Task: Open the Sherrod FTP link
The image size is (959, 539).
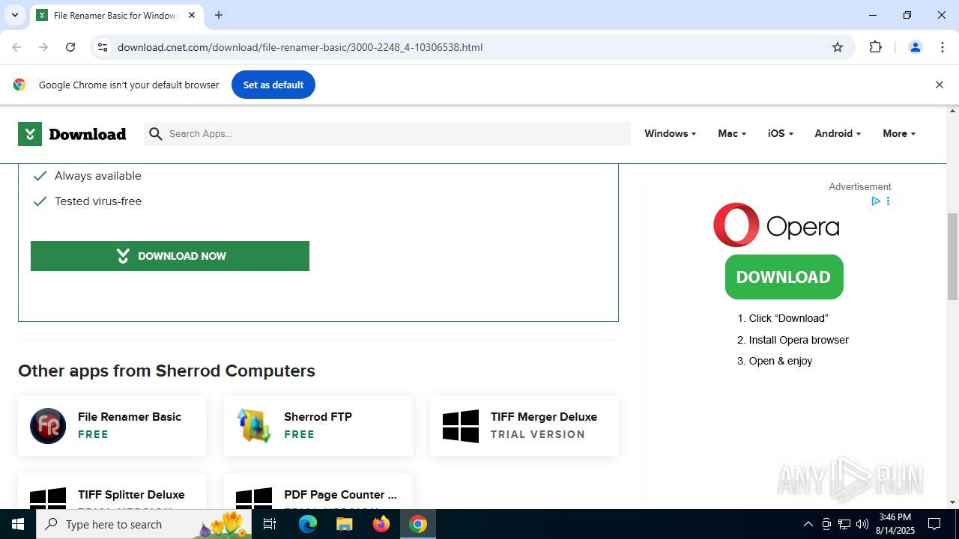Action: [x=318, y=417]
